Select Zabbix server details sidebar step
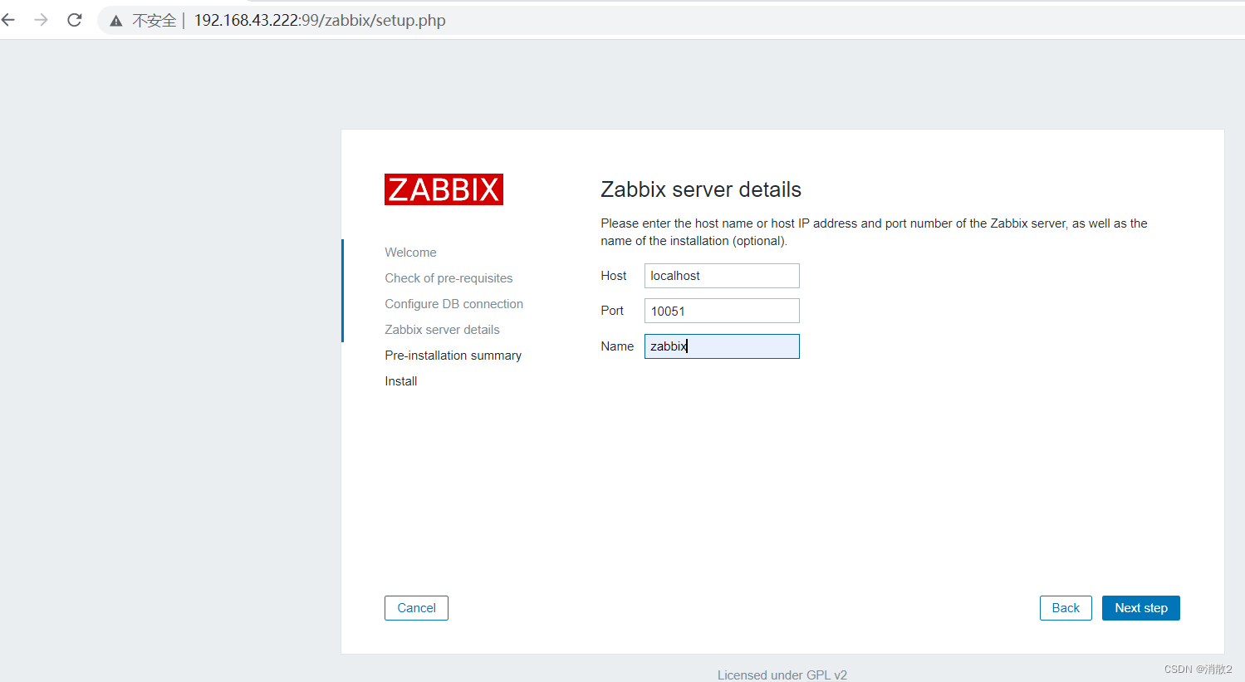The width and height of the screenshot is (1245, 682). pos(442,330)
